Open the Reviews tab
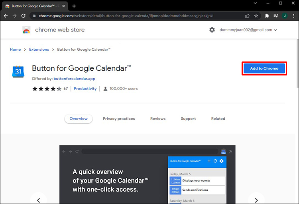The height and width of the screenshot is (204, 299). pyautogui.click(x=158, y=119)
